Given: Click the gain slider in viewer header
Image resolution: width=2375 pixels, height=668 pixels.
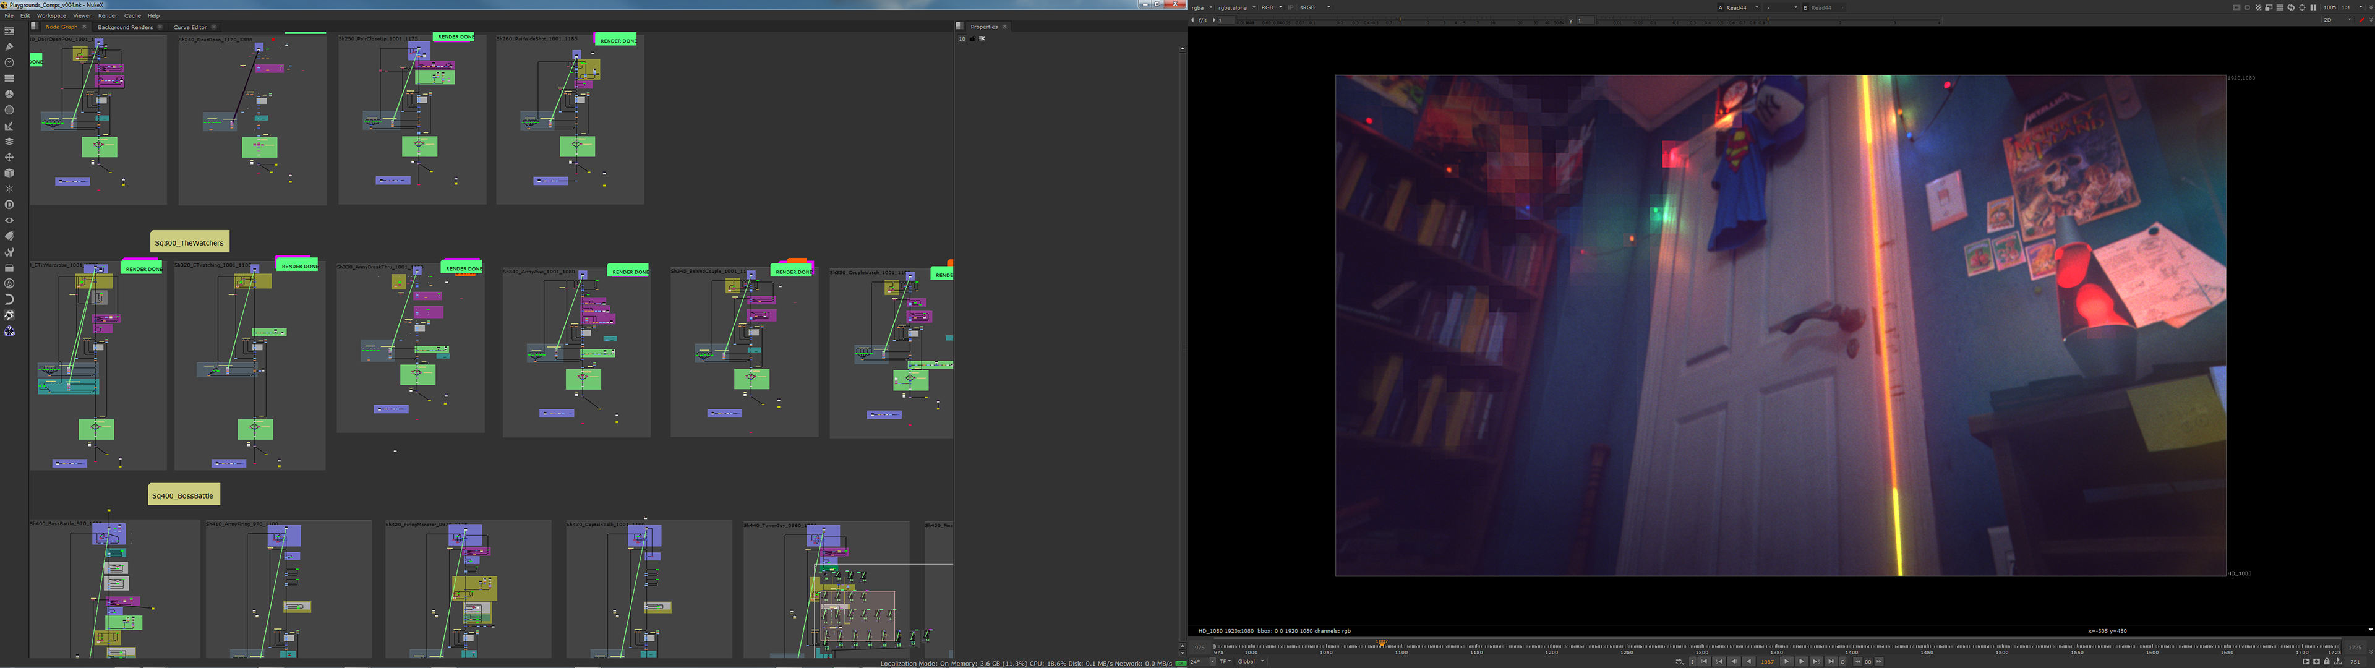Looking at the screenshot, I should [x=1401, y=19].
